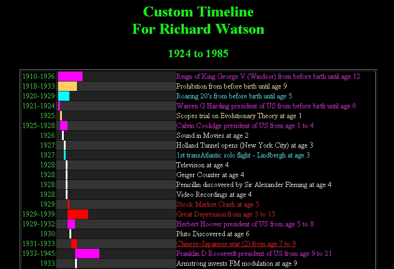Select the cyan Roaring 20's bar
The width and height of the screenshot is (394, 269).
(64, 96)
